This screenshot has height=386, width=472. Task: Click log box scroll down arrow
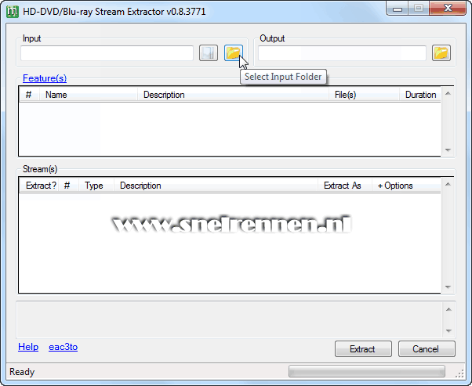click(448, 330)
